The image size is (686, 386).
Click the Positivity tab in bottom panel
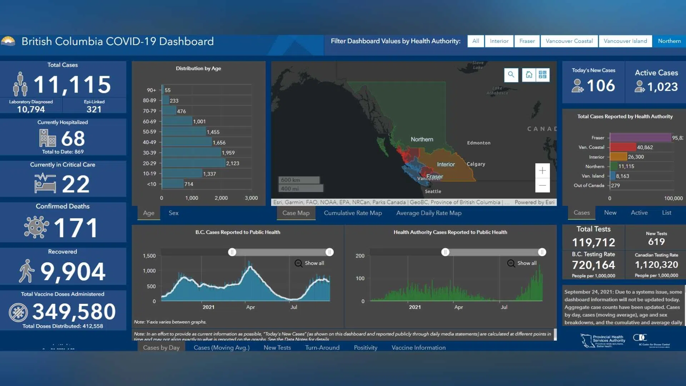365,347
